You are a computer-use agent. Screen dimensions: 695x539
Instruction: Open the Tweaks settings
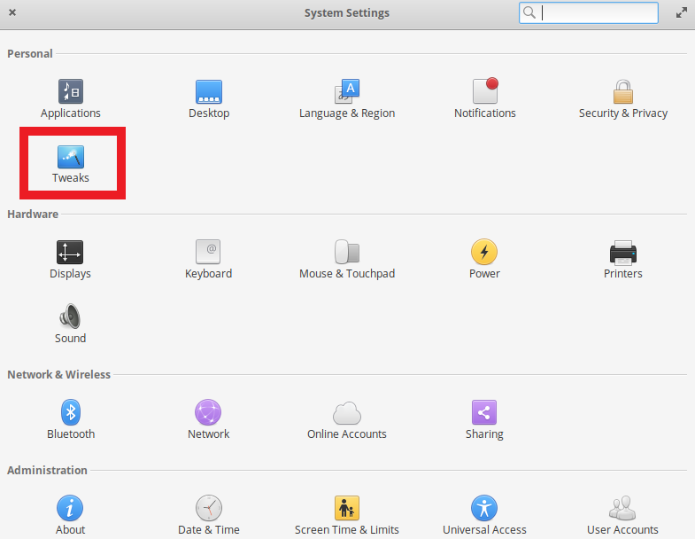[71, 164]
